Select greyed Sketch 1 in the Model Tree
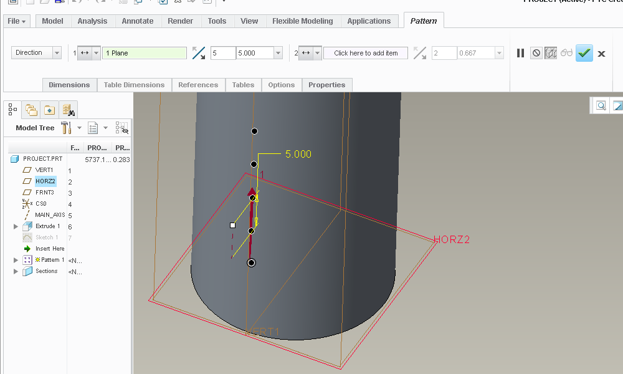This screenshot has height=374, width=623. tap(47, 237)
